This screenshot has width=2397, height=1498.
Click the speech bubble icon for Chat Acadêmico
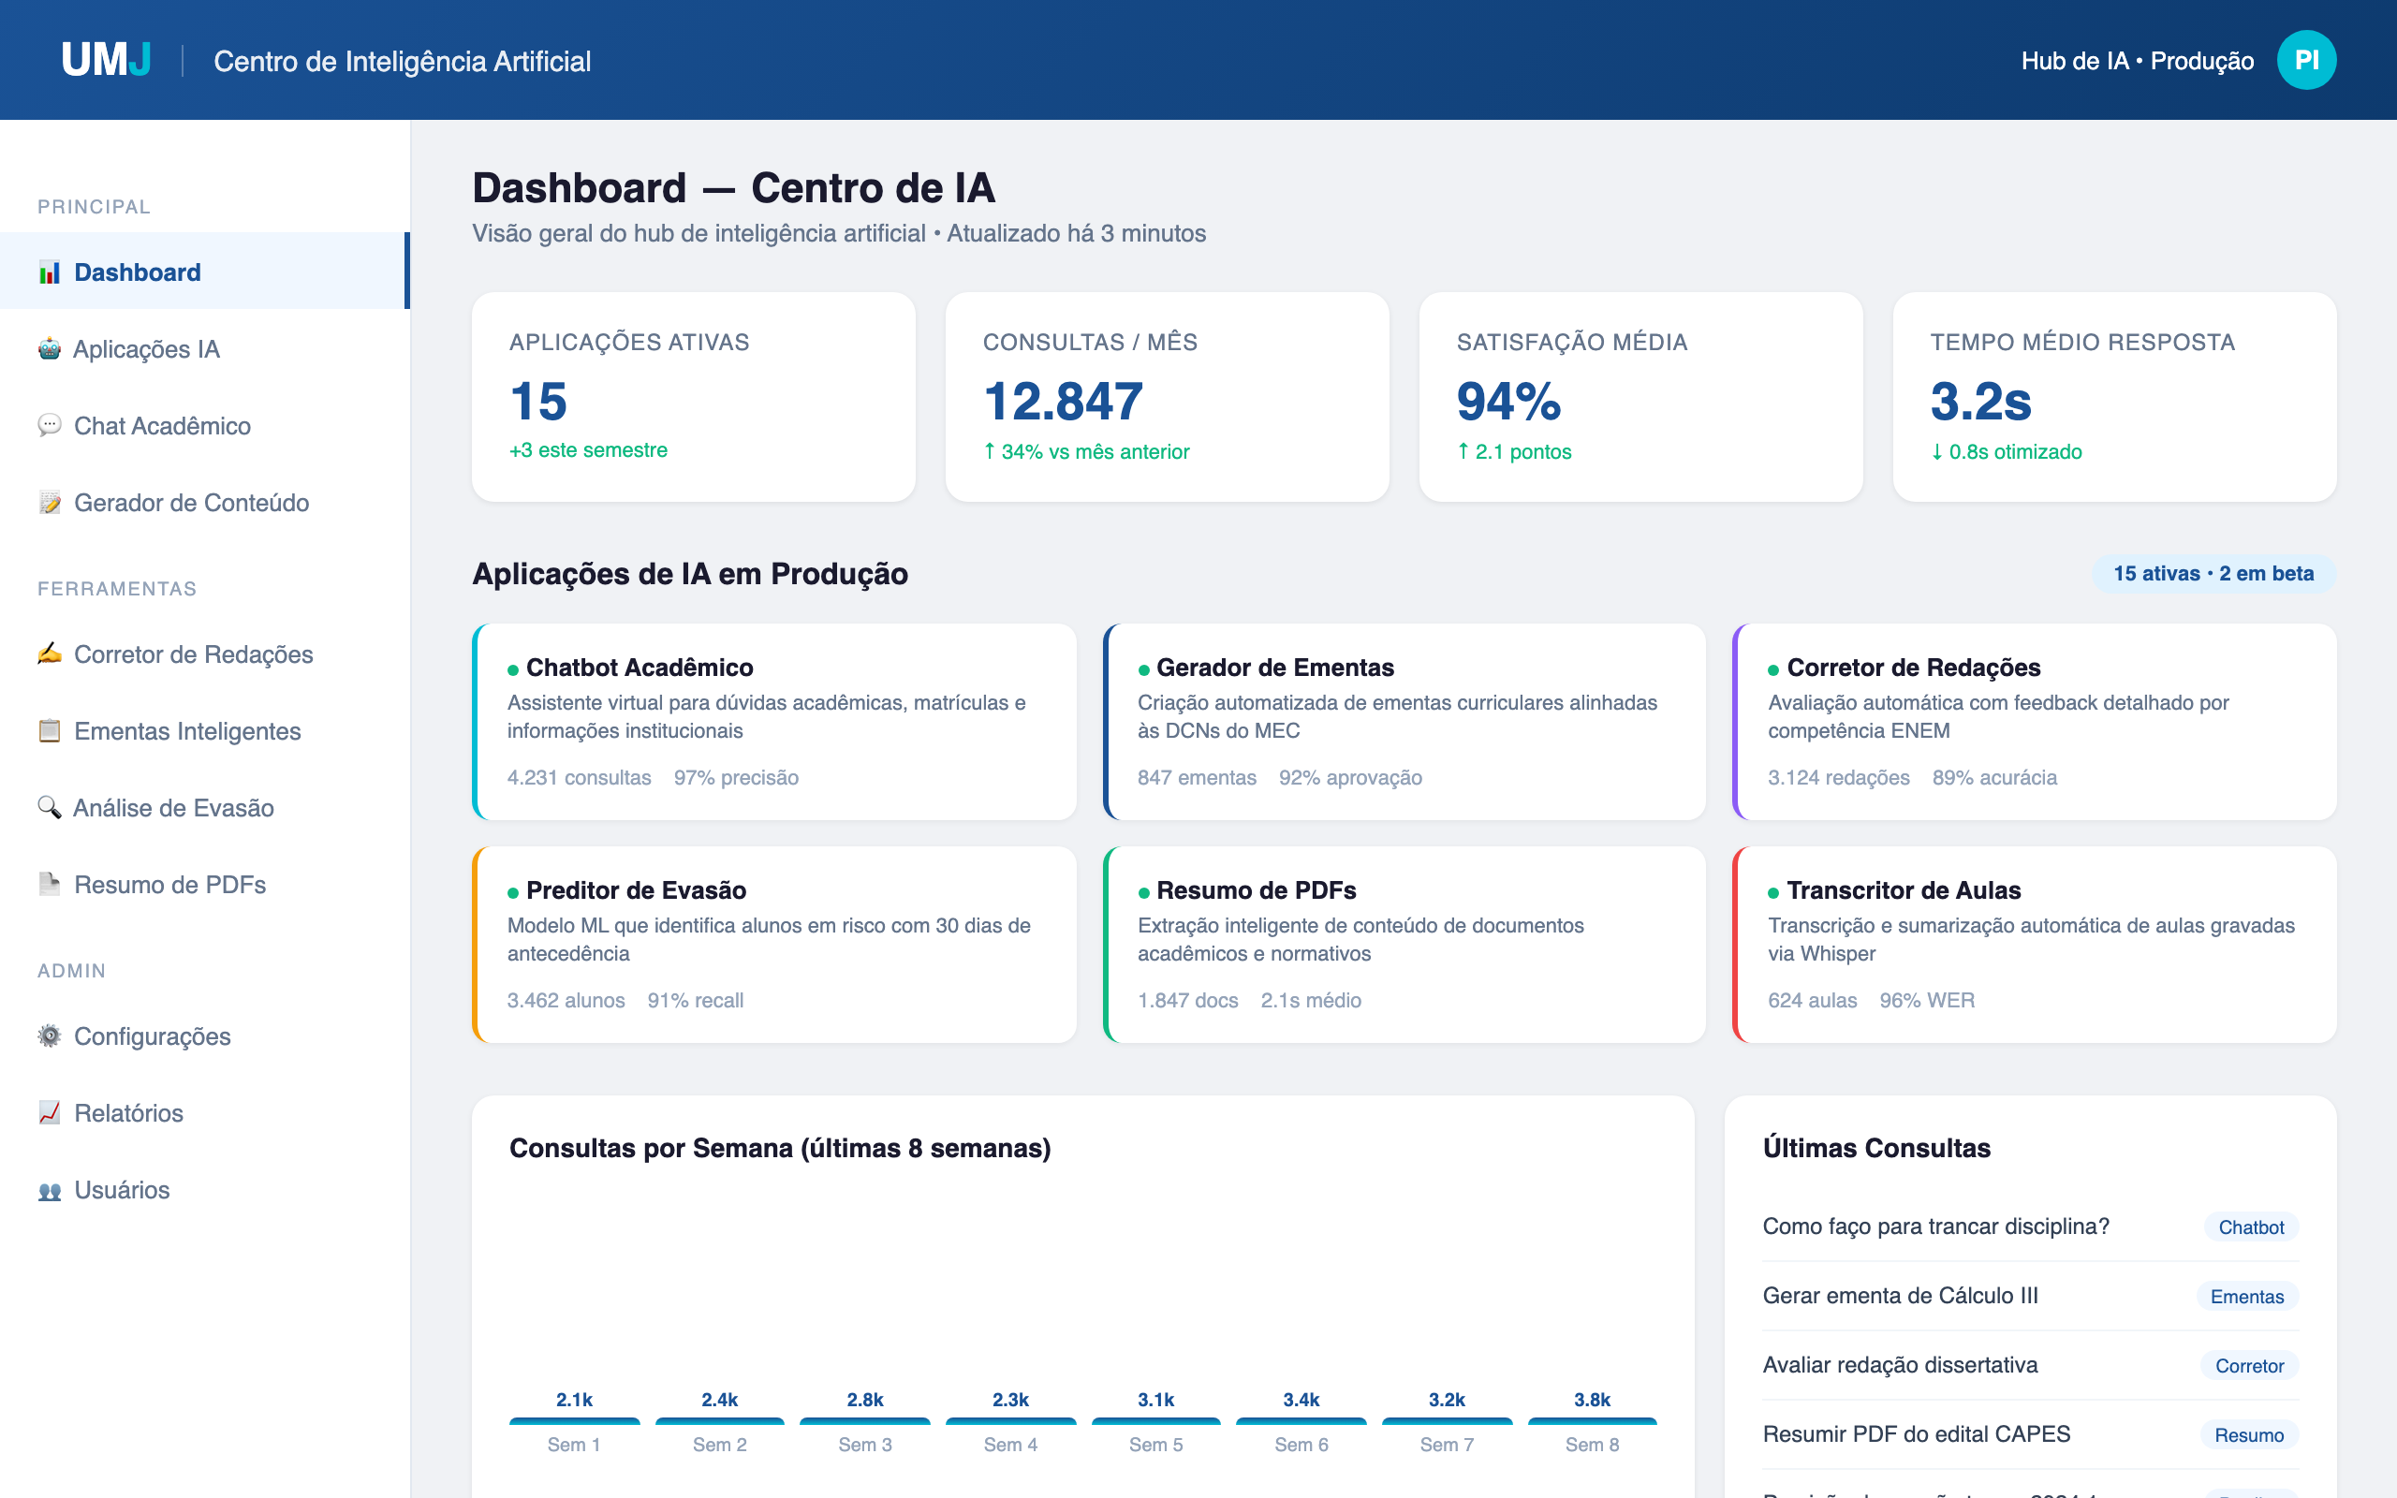click(x=49, y=426)
